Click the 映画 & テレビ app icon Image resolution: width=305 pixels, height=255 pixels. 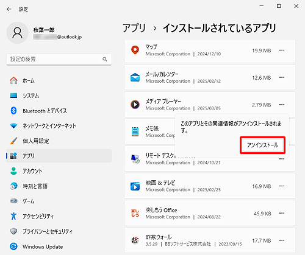[135, 186]
